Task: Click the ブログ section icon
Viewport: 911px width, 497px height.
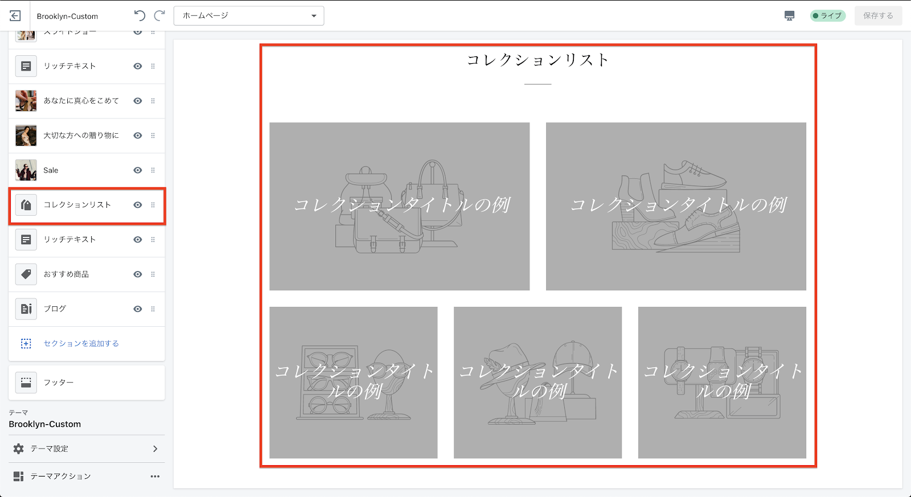Action: click(x=26, y=309)
